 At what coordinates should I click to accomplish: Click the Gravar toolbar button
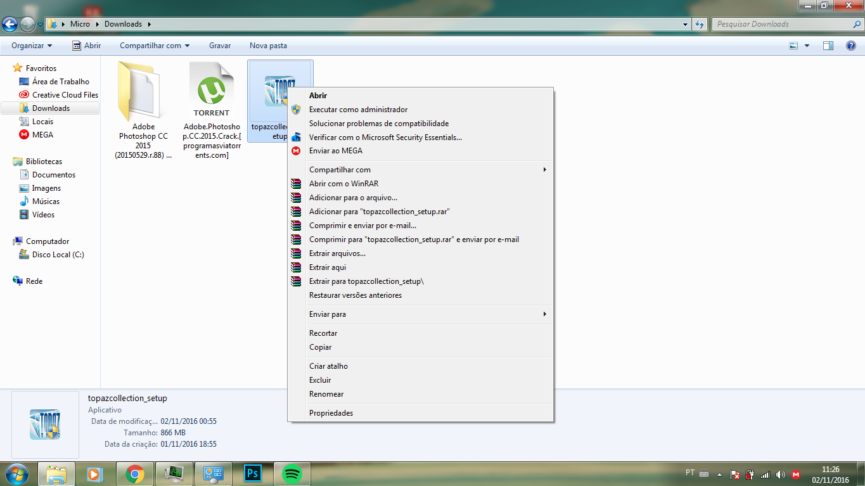(220, 46)
